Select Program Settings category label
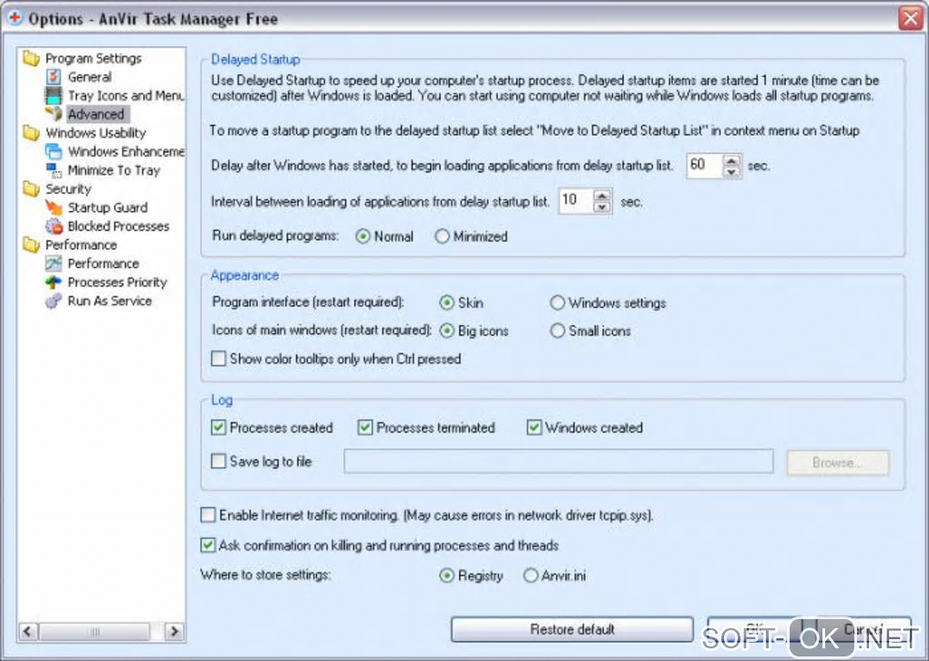This screenshot has width=929, height=661. (x=94, y=58)
